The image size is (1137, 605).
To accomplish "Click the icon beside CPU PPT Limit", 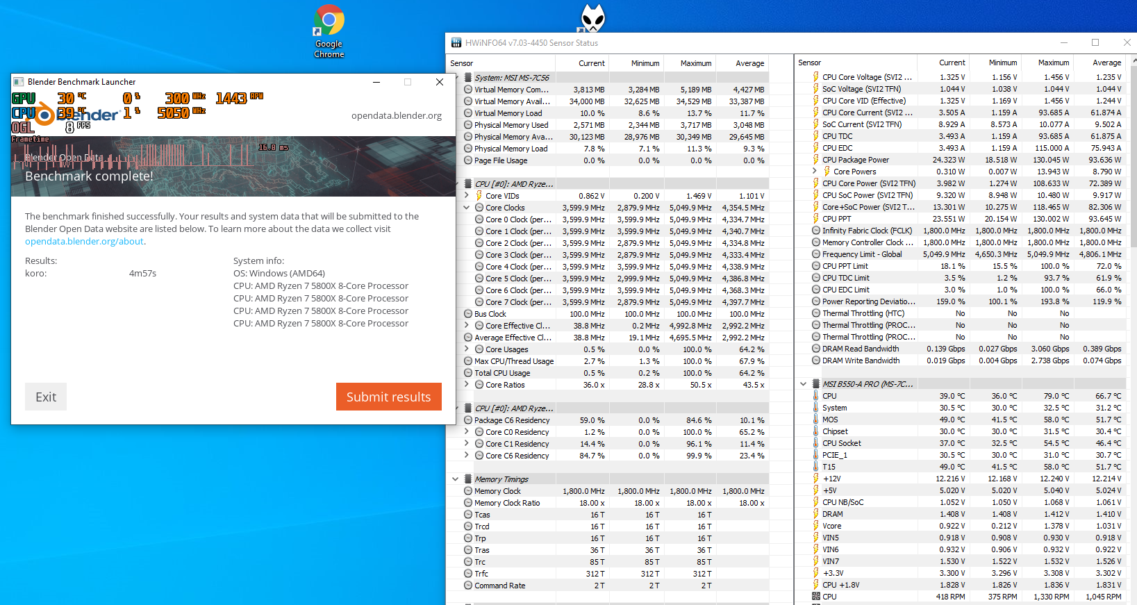I will (x=816, y=266).
